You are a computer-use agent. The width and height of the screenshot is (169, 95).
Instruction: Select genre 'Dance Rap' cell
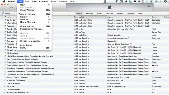156,32
